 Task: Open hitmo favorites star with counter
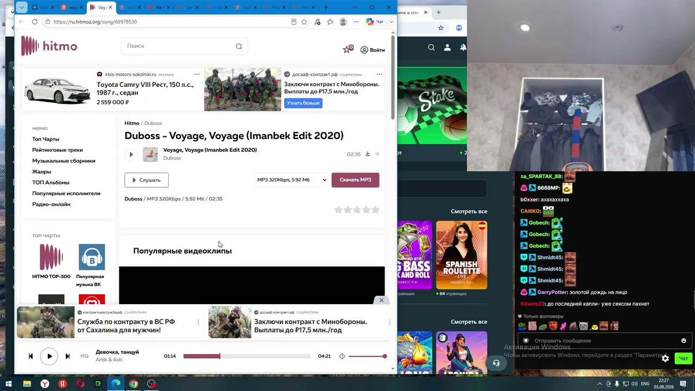[x=347, y=49]
